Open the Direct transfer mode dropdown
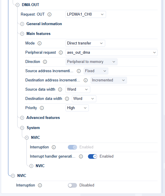The image size is (165, 196). [x=85, y=43]
